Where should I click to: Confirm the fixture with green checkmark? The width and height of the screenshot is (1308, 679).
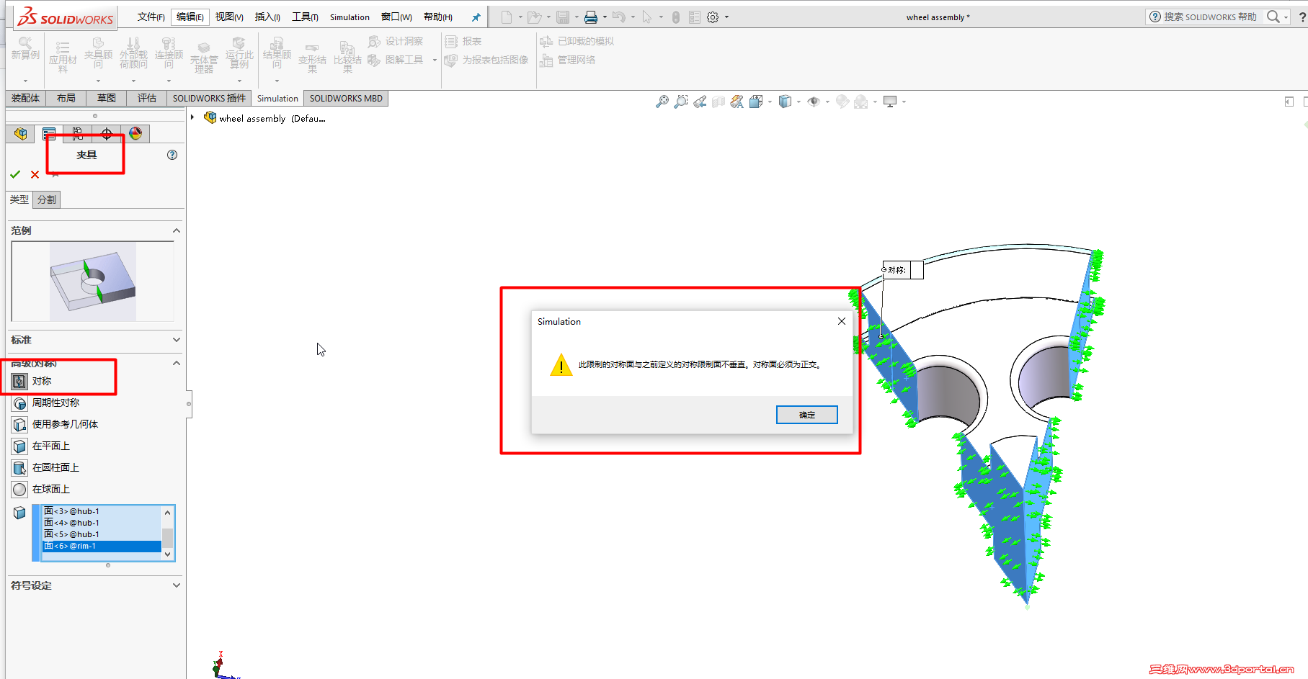pyautogui.click(x=15, y=174)
